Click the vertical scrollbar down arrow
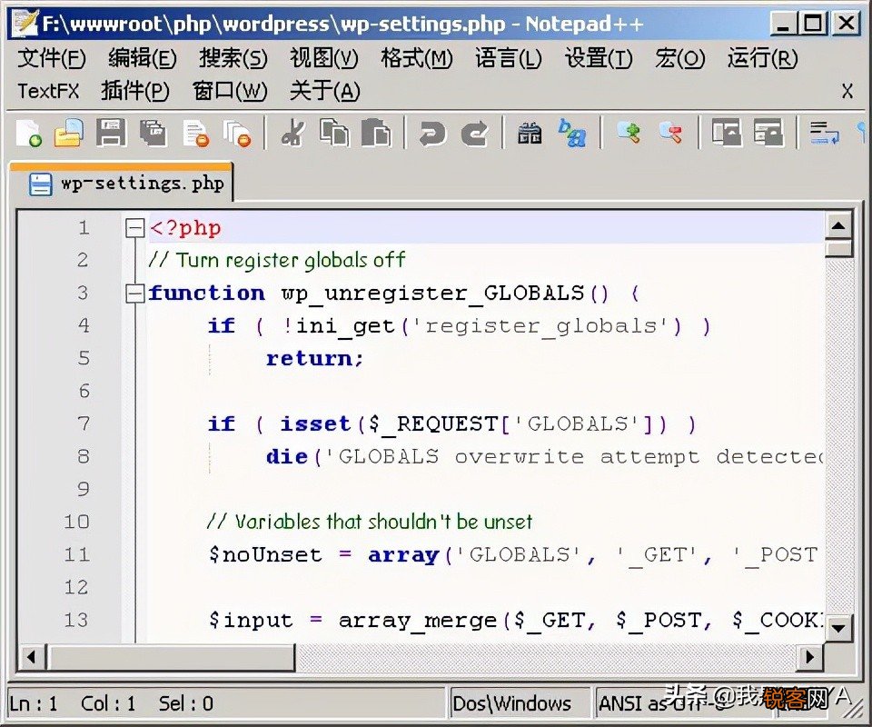 pyautogui.click(x=838, y=629)
